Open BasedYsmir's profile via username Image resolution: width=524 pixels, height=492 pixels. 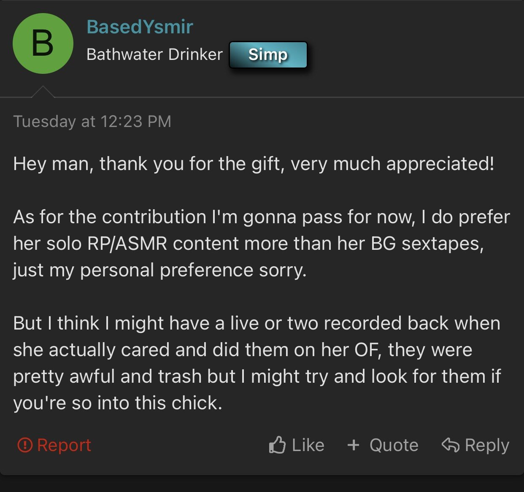point(140,27)
